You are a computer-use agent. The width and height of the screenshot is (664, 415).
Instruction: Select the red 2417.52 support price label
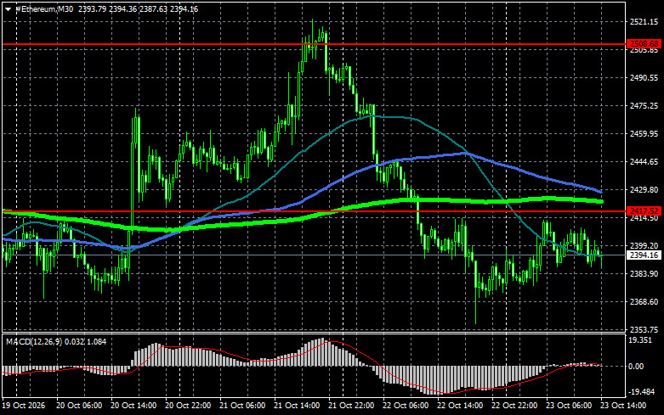click(644, 210)
